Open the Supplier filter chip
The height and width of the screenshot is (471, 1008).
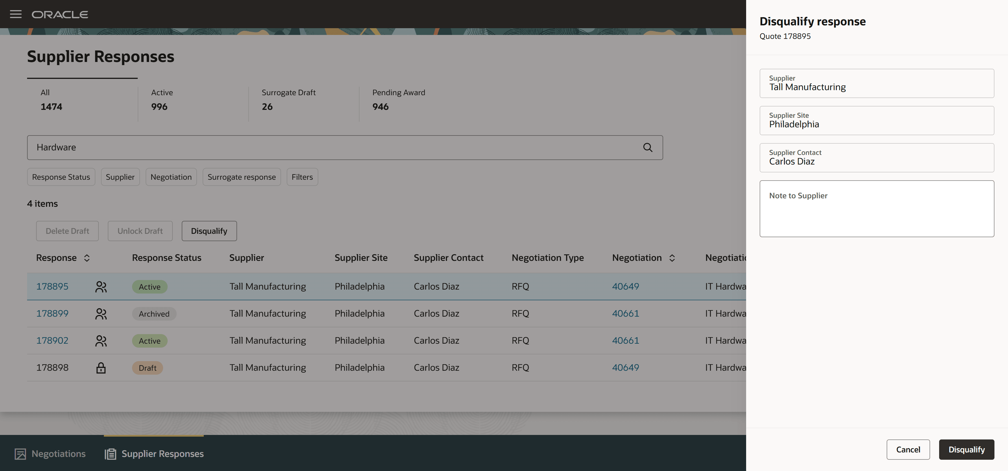pyautogui.click(x=120, y=177)
